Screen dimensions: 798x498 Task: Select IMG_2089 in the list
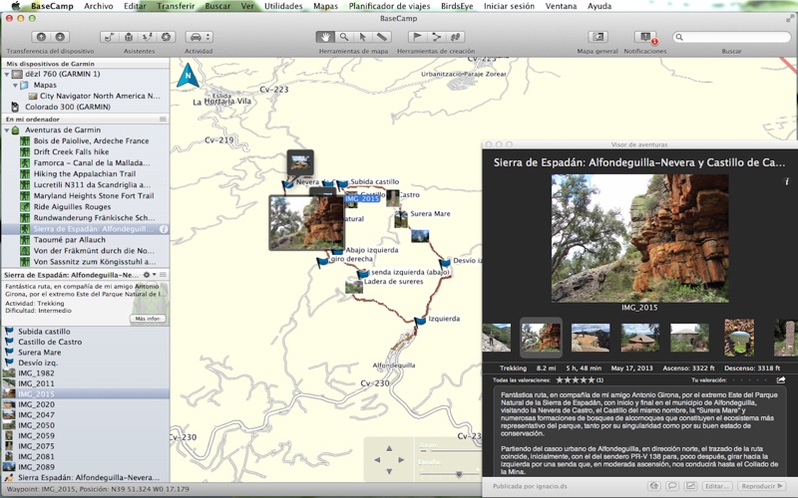point(36,467)
